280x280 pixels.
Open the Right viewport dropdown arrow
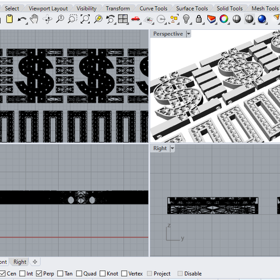pos(172,148)
